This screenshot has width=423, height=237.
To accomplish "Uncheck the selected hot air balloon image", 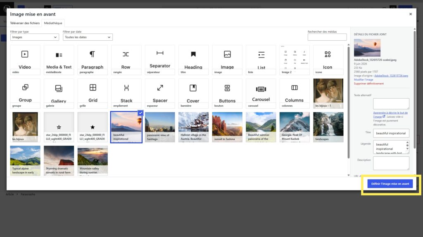I will point(140,113).
